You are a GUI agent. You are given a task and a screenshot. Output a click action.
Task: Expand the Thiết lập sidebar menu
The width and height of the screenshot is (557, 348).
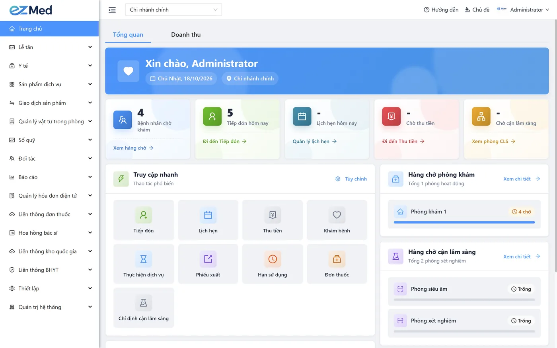click(49, 288)
